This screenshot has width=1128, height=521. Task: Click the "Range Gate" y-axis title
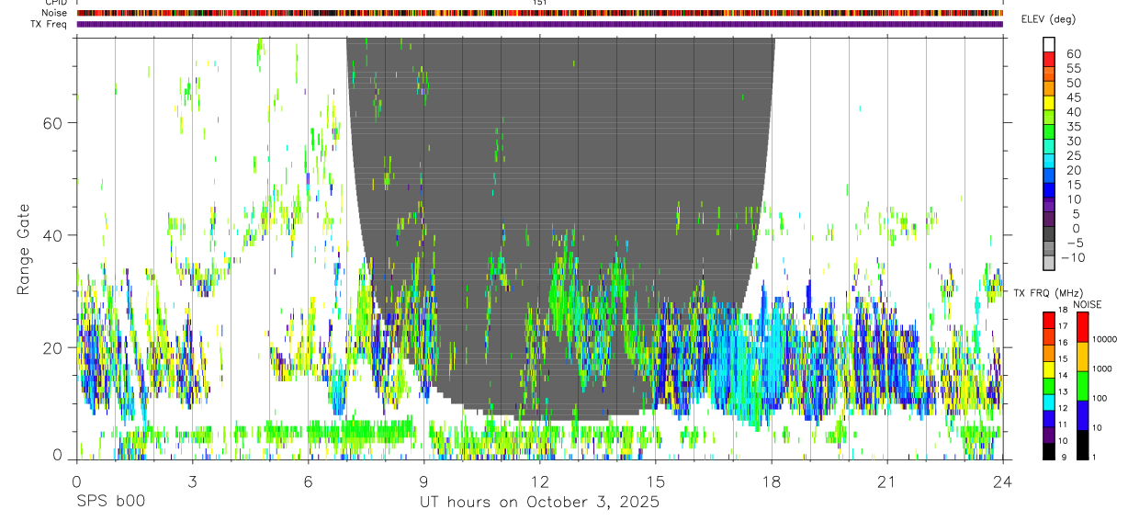pyautogui.click(x=25, y=251)
